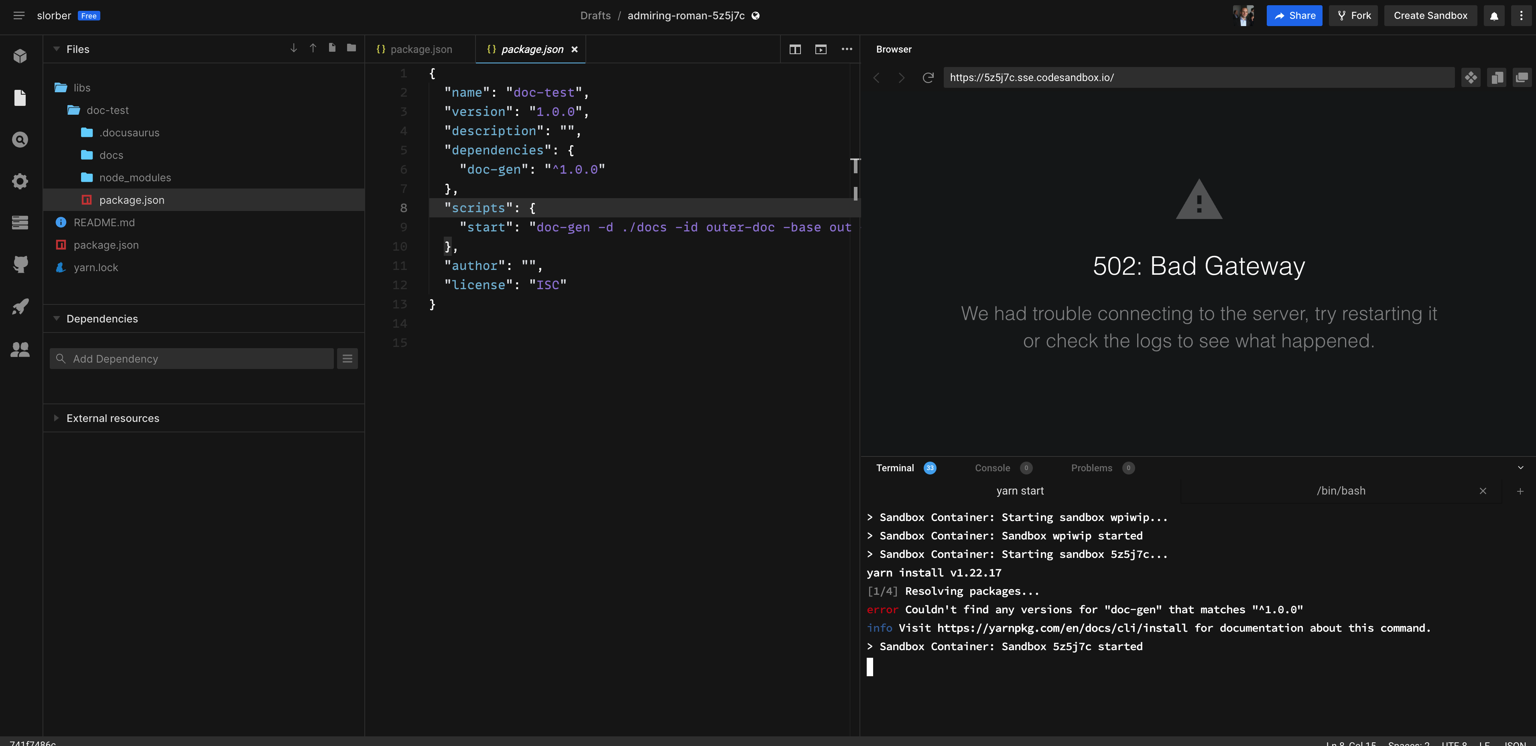The image size is (1536, 746).
Task: Open the Search icon in sidebar
Action: coord(20,140)
